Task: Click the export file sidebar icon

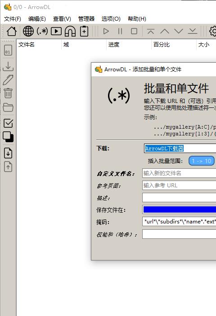Action: click(x=8, y=167)
